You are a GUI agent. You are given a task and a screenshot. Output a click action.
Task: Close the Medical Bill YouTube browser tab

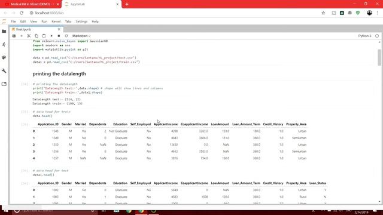58,4
